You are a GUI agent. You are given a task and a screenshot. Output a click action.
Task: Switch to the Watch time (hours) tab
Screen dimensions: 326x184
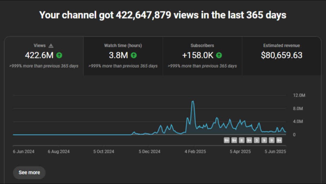123,56
